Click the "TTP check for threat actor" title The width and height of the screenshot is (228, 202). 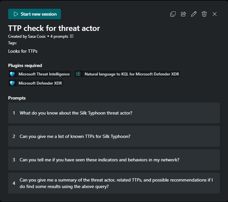(54, 28)
